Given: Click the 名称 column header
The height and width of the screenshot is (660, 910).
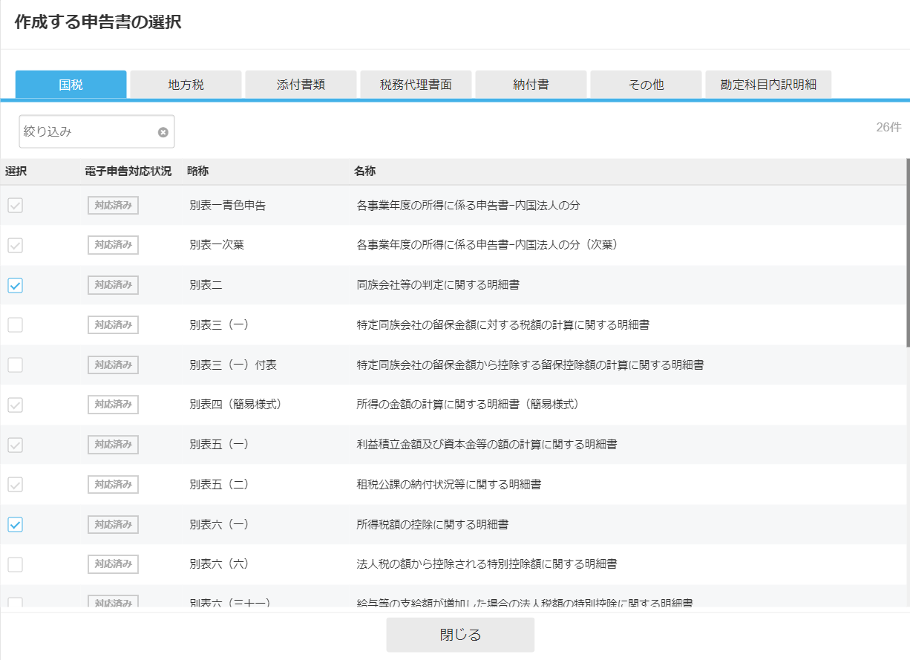Looking at the screenshot, I should click(x=365, y=171).
